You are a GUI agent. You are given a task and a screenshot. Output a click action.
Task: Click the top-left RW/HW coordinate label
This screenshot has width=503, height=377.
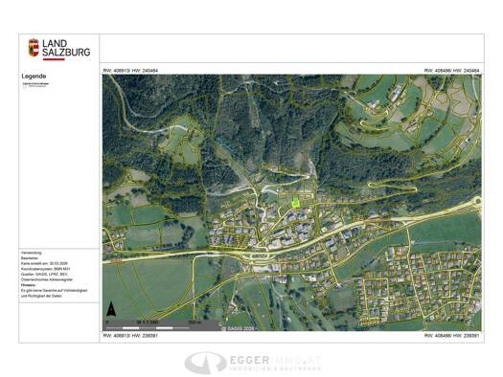click(130, 71)
